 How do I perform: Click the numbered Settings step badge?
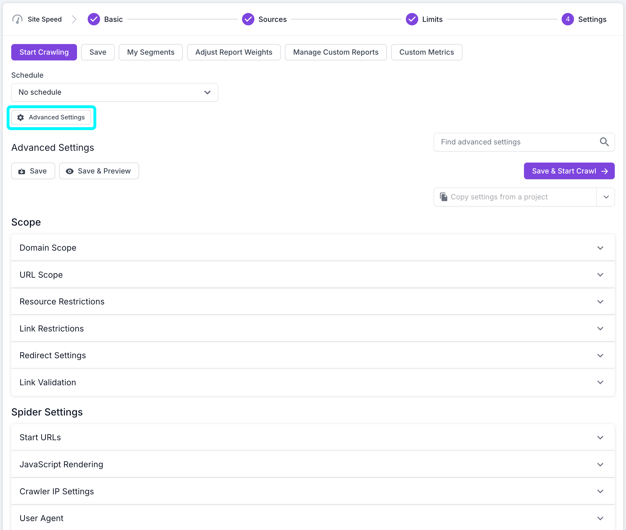point(568,19)
